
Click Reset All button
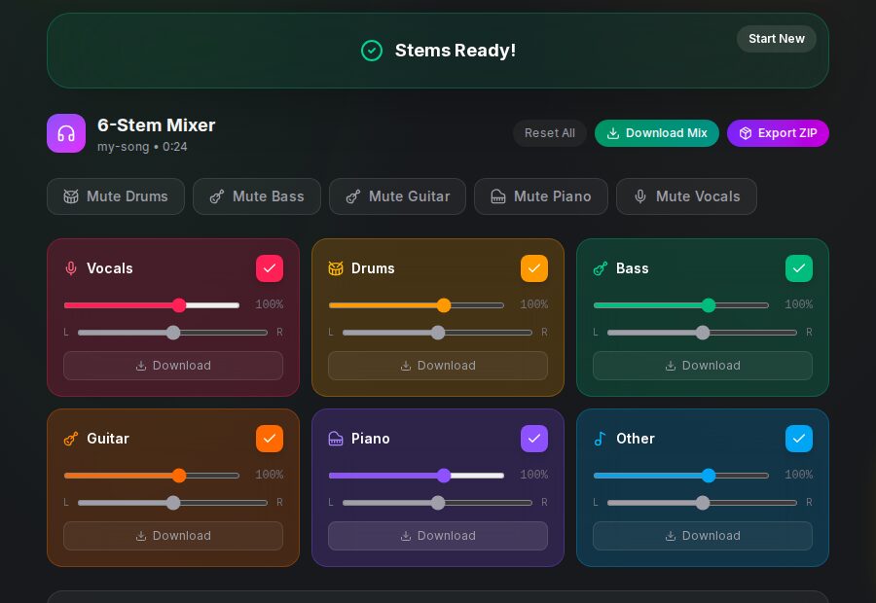click(550, 133)
